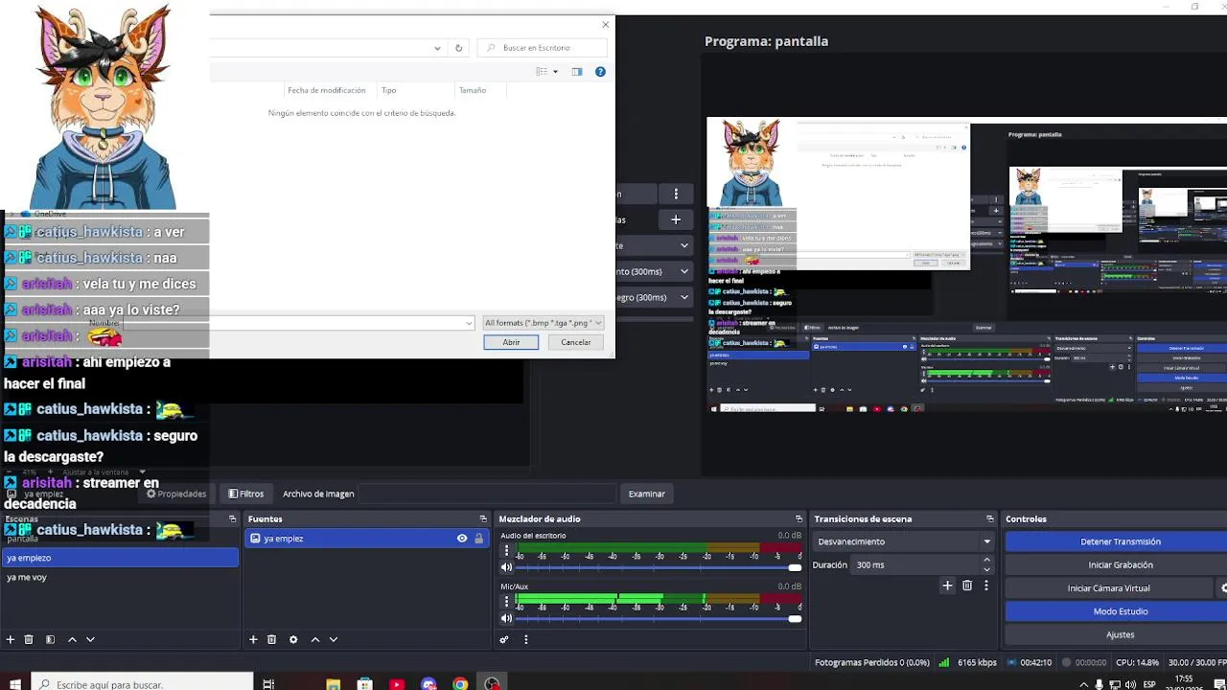The width and height of the screenshot is (1227, 690).
Task: Add a scene transition with the plus icon
Action: coord(947,586)
